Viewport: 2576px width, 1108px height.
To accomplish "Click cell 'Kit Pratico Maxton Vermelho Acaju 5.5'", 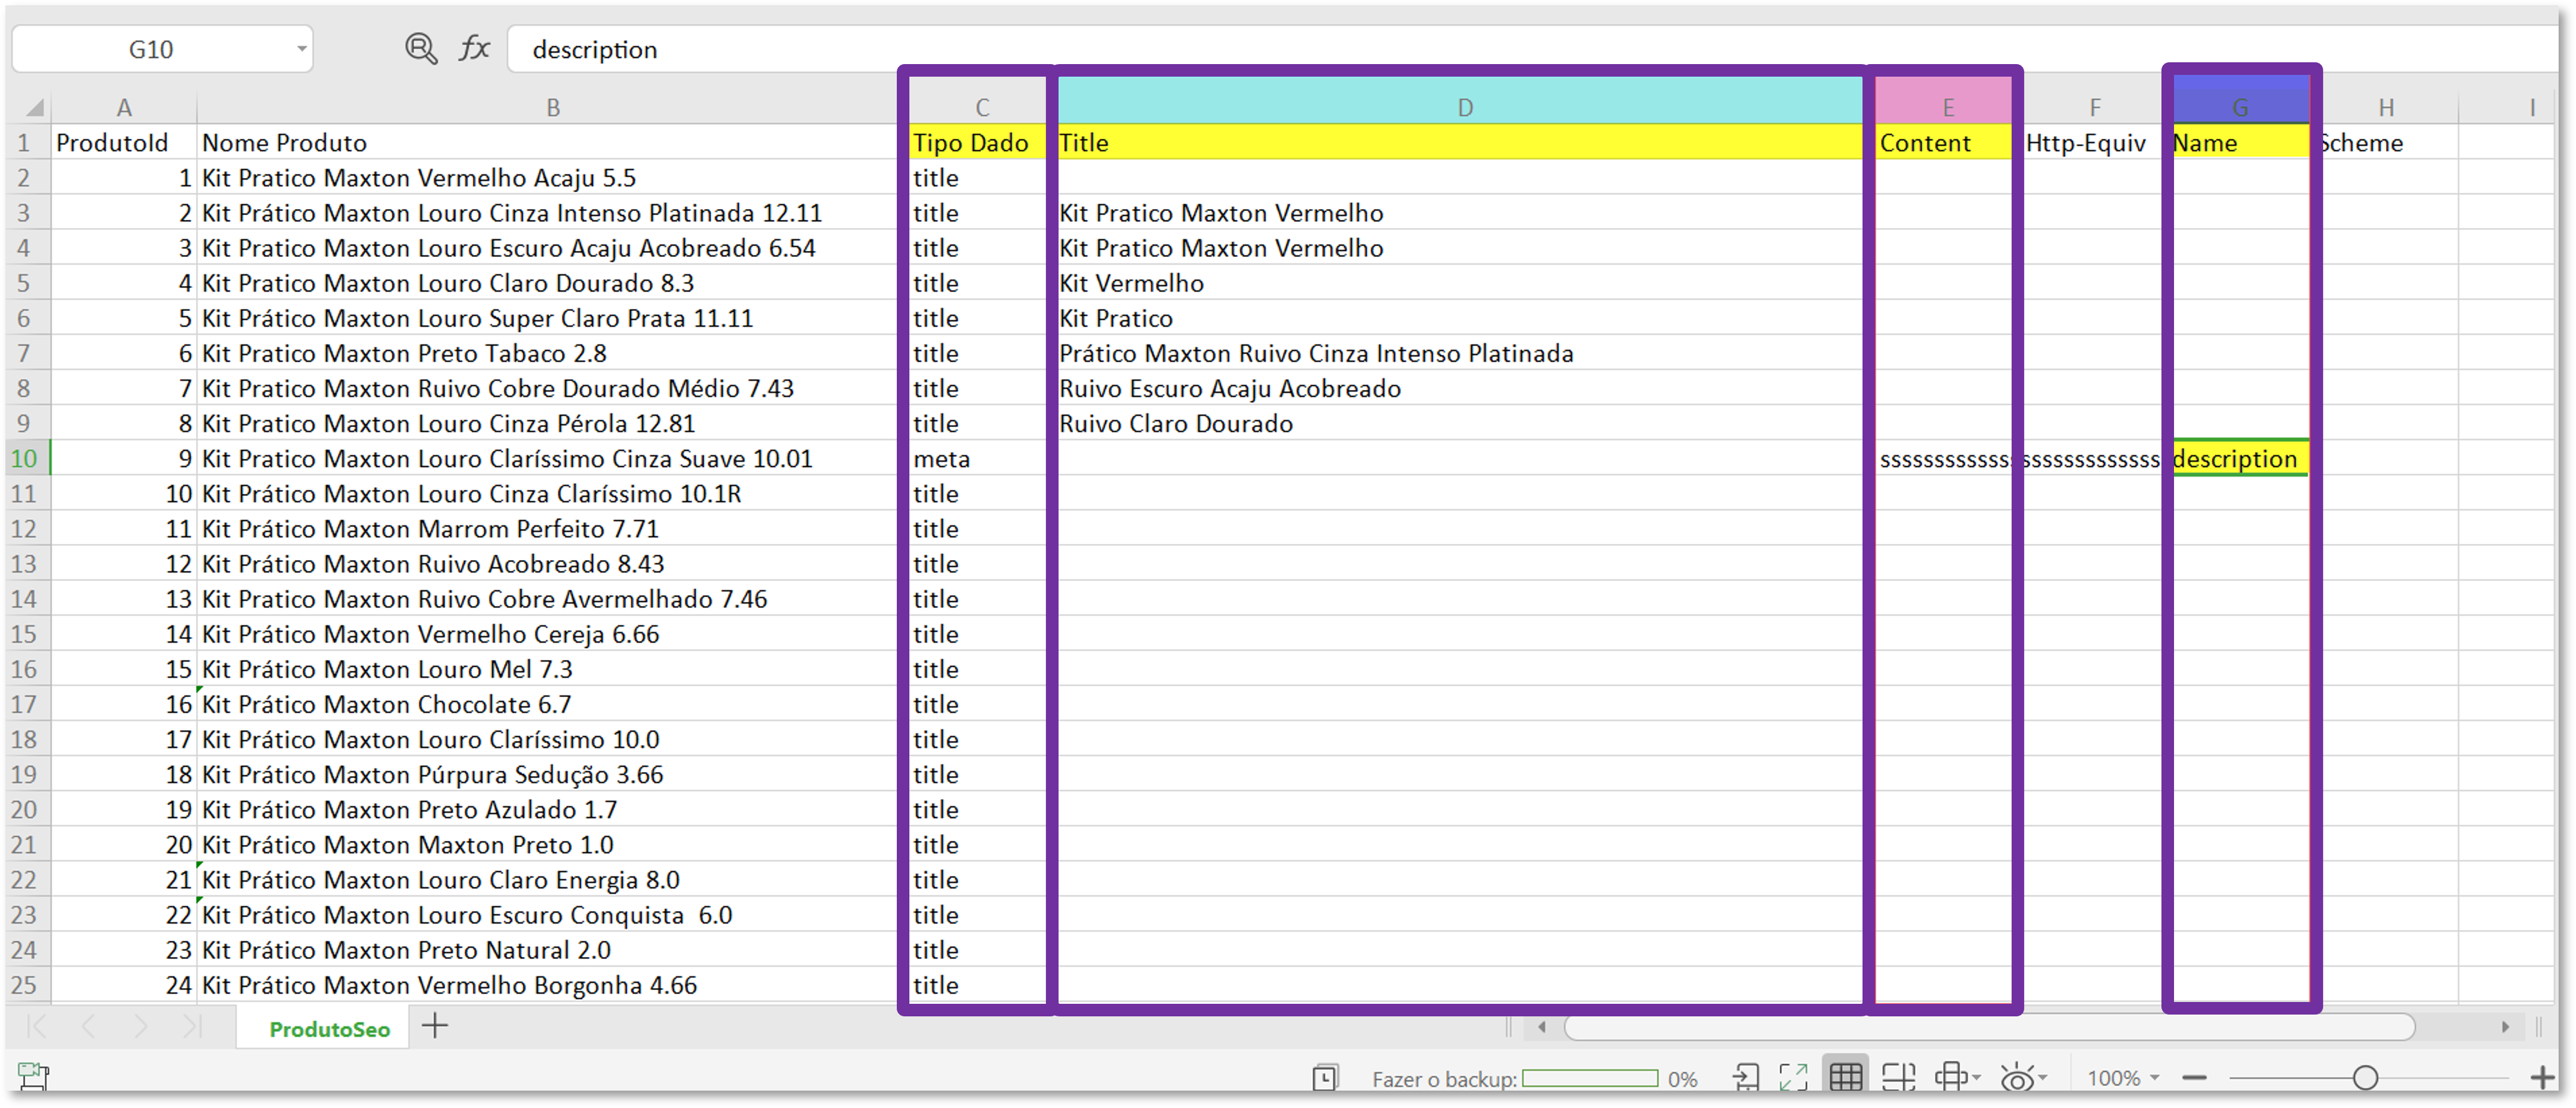I will coord(548,178).
